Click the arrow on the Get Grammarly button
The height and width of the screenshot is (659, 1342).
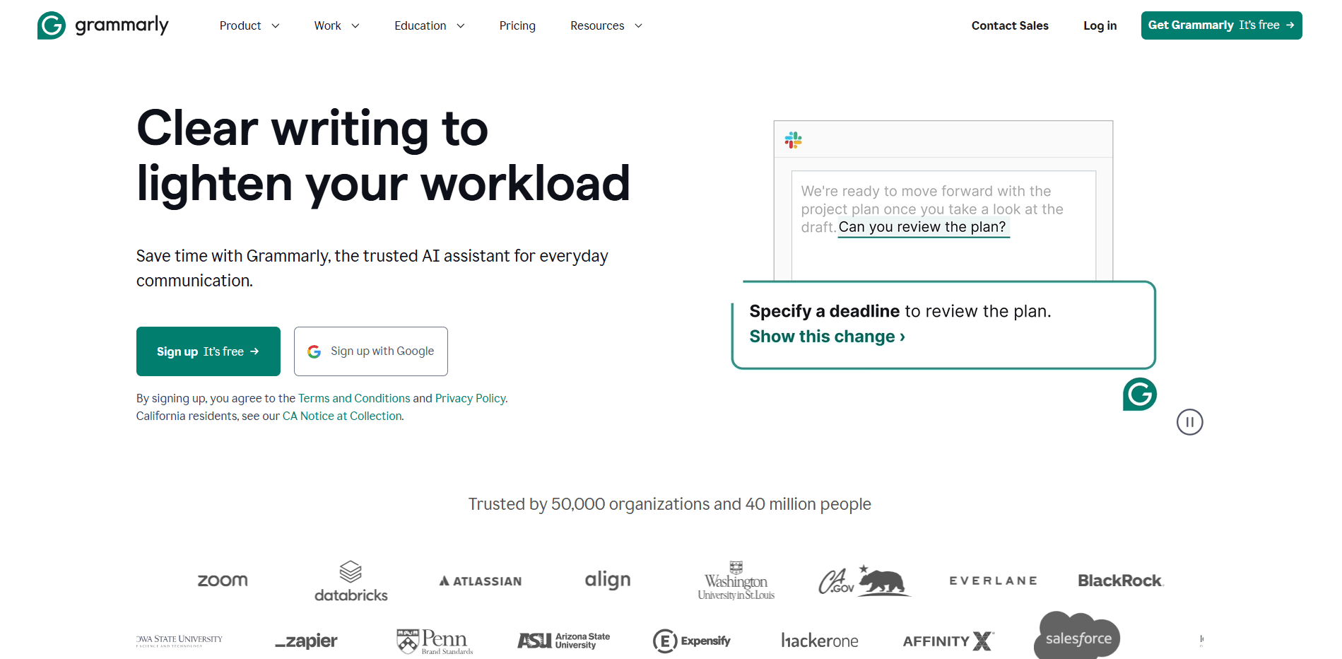pos(1290,25)
